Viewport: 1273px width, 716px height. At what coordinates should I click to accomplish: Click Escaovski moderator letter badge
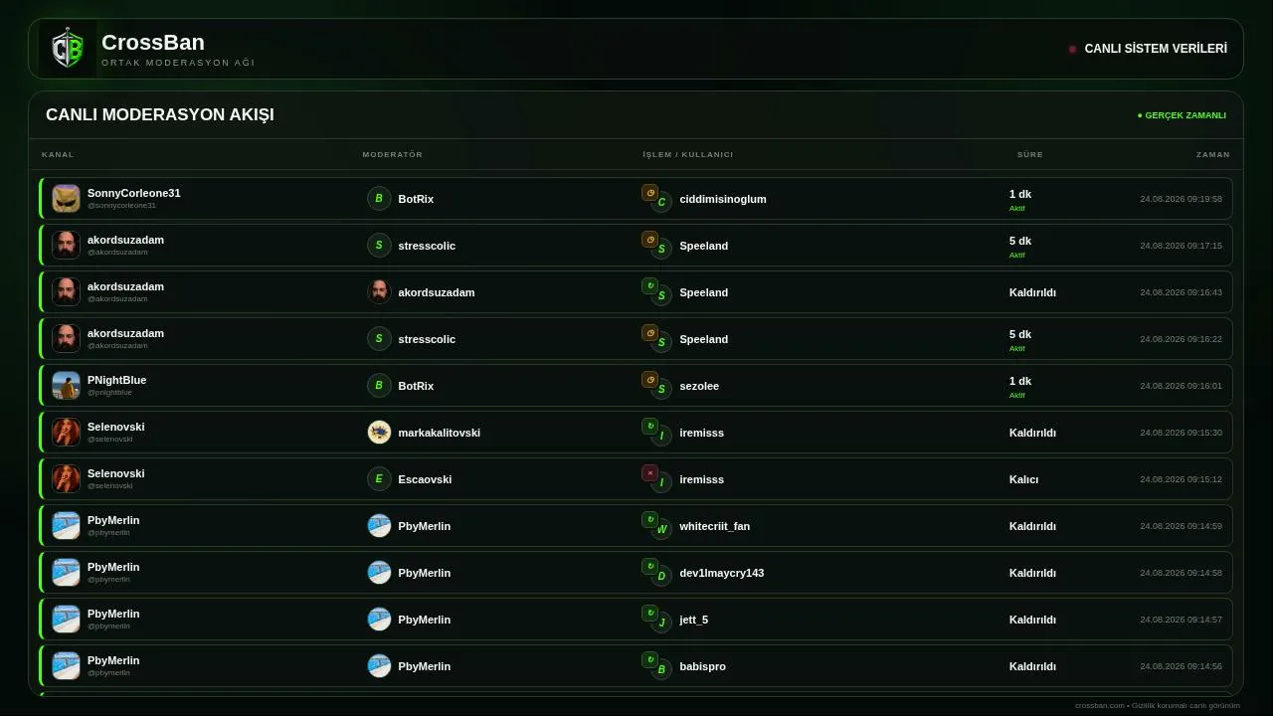(379, 478)
